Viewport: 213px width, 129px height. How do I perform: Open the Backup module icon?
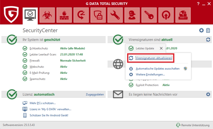81,15
